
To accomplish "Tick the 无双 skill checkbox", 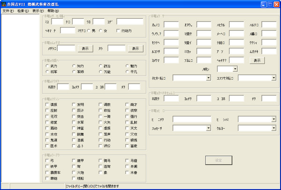I will click(x=46, y=116).
